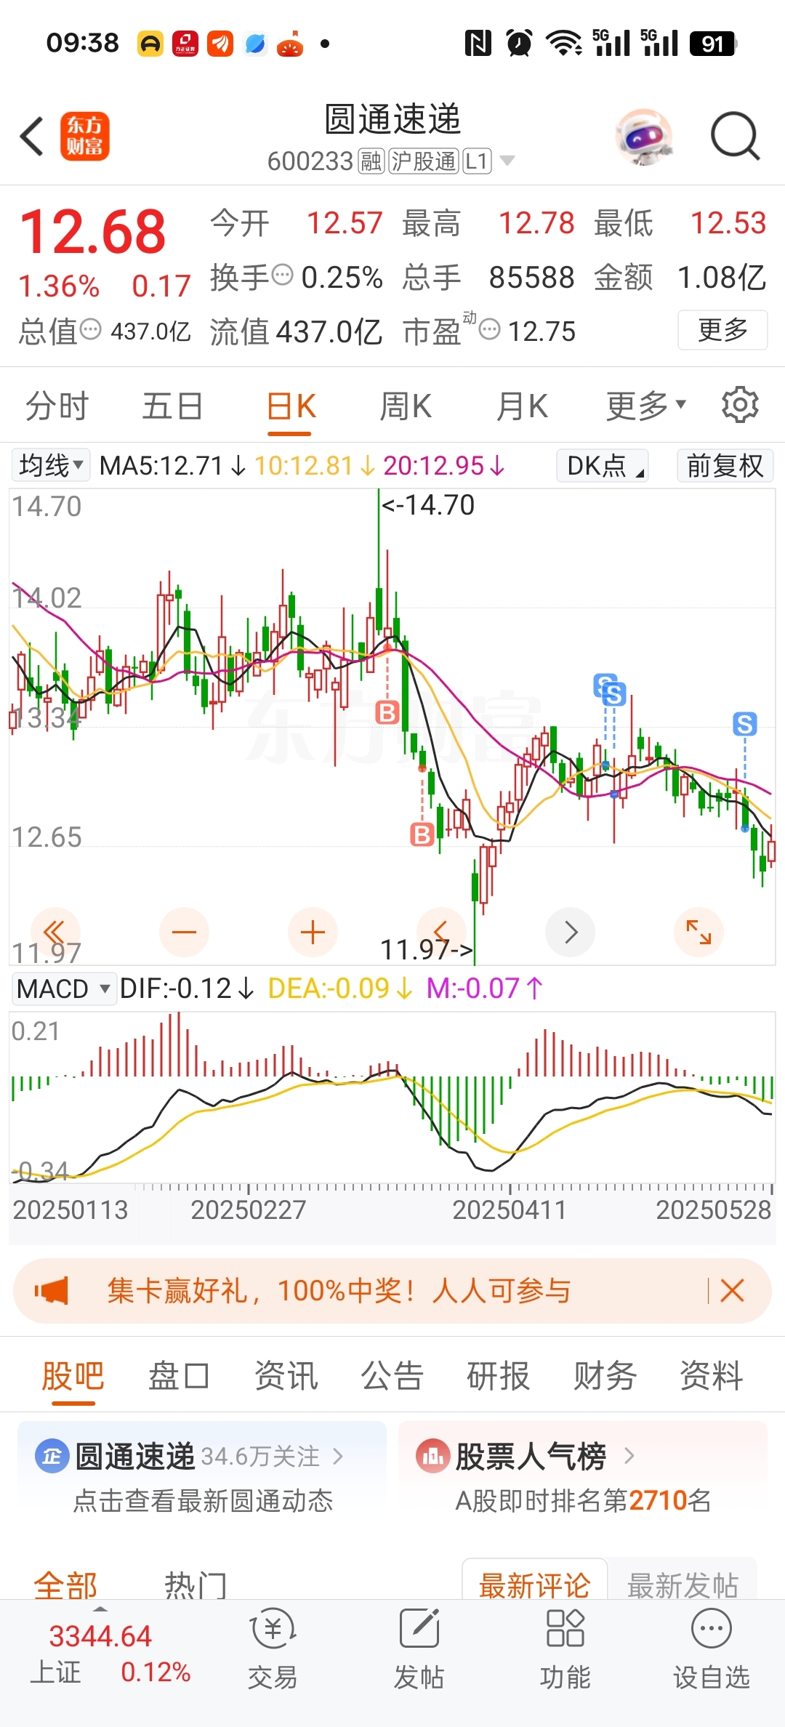Zoom out chart with minus button

tap(184, 932)
